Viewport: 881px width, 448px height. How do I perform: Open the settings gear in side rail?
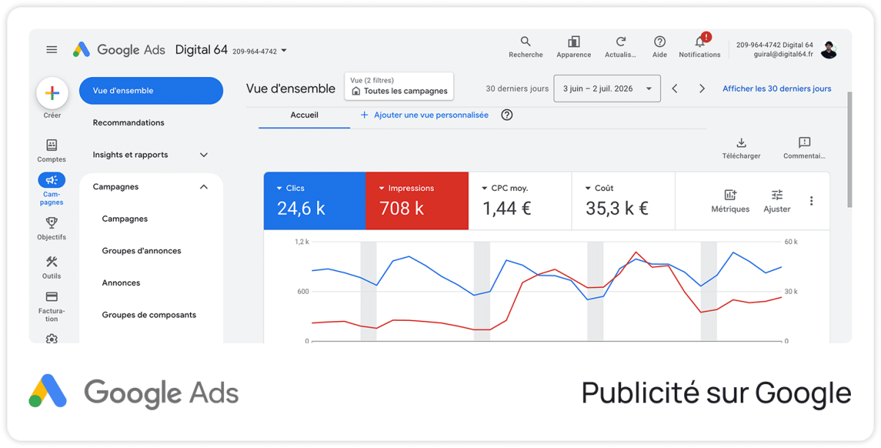(x=51, y=339)
